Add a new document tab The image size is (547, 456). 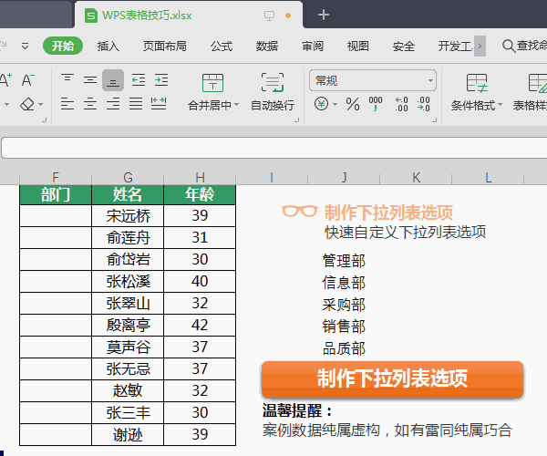pos(324,15)
